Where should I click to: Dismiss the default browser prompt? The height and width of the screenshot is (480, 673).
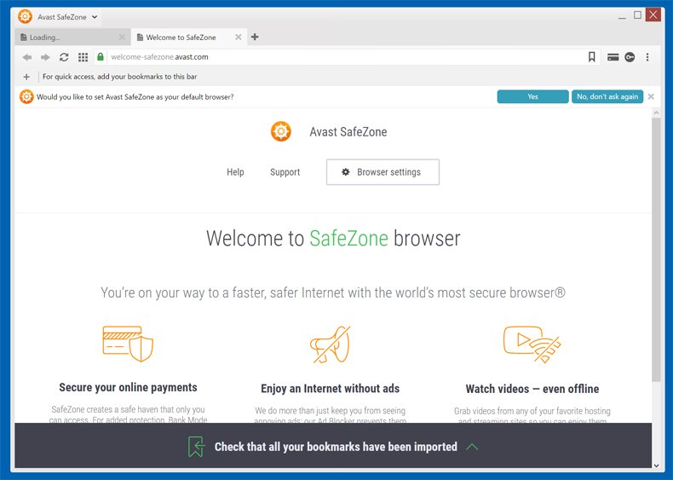click(x=651, y=96)
